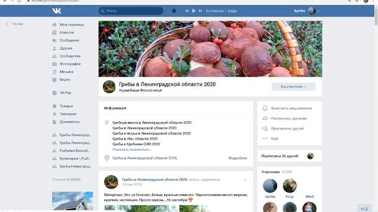Open the Рыбалка Весной community shortcut
The image size is (378, 212).
74,151
